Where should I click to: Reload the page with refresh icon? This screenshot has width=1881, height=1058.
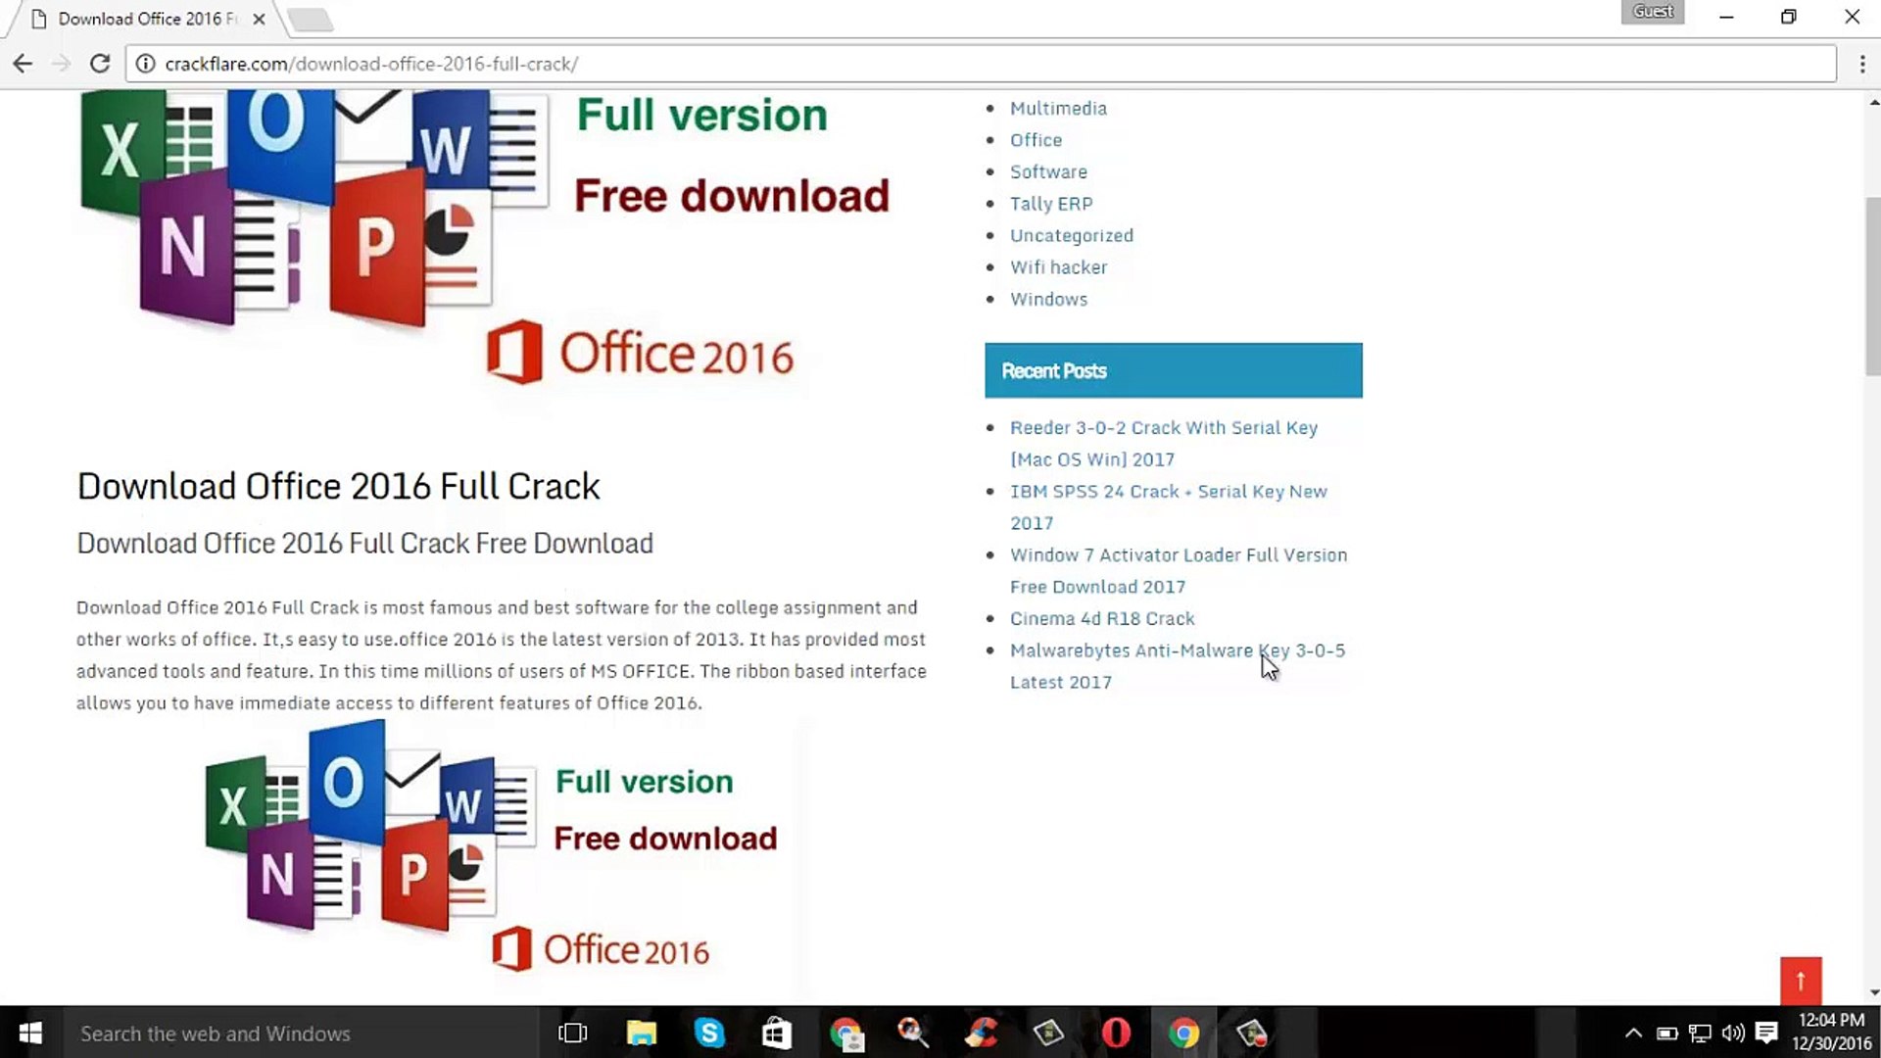click(x=100, y=64)
